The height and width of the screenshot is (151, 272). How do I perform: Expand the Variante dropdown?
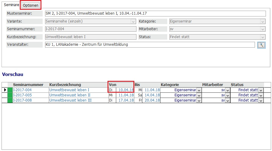(133, 21)
